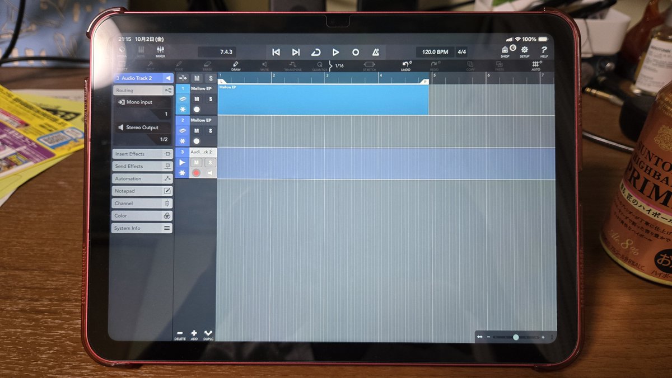The image size is (672, 378).
Task: Start playback with the play button
Action: click(335, 52)
